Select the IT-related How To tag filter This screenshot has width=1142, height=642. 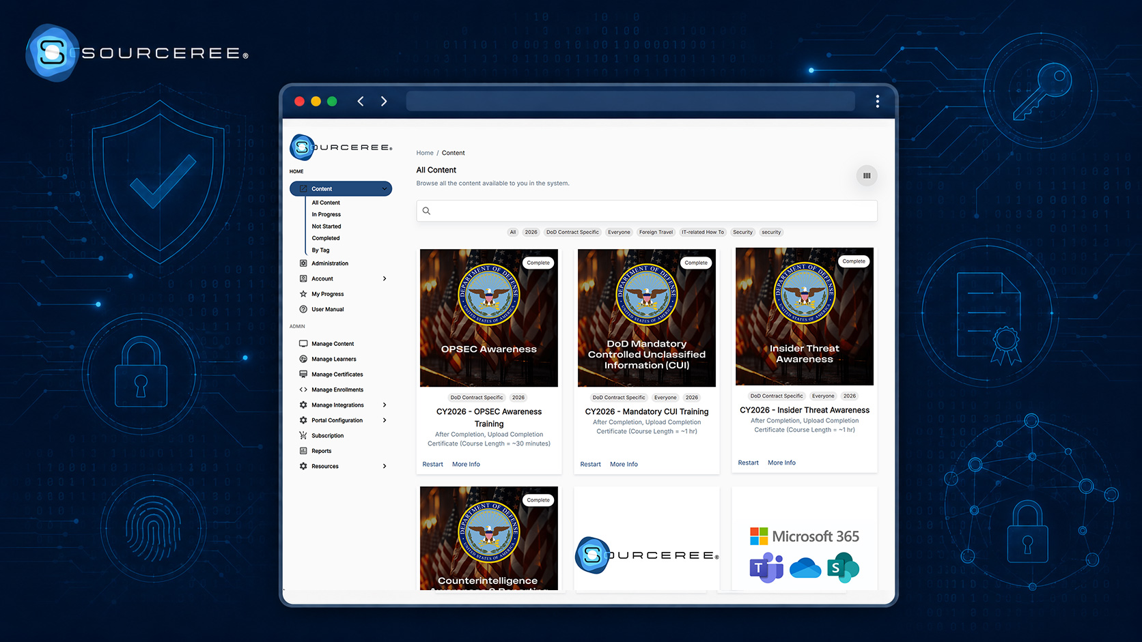coord(703,232)
